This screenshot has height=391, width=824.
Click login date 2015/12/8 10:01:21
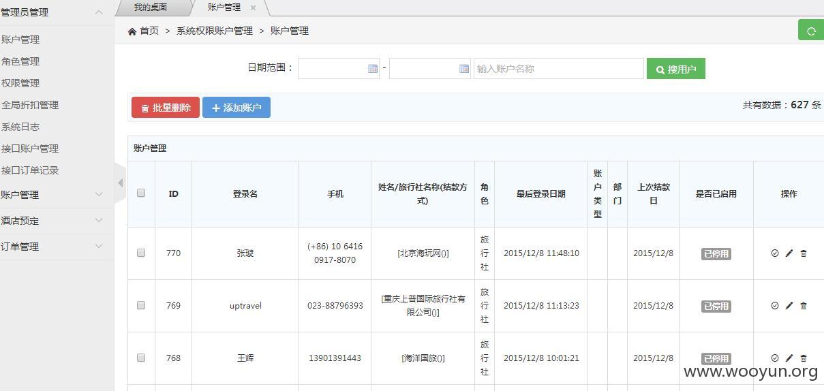click(x=541, y=358)
